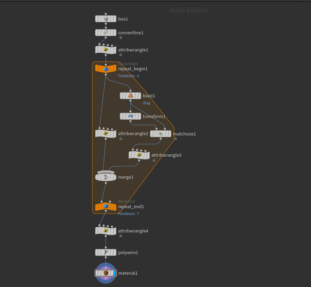Click the matchsize1 node label
The height and width of the screenshot is (287, 311).
click(185, 134)
